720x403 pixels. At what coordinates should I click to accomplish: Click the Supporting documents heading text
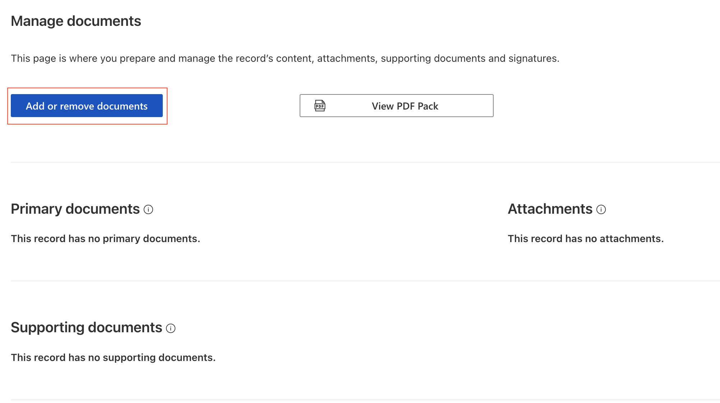point(86,328)
